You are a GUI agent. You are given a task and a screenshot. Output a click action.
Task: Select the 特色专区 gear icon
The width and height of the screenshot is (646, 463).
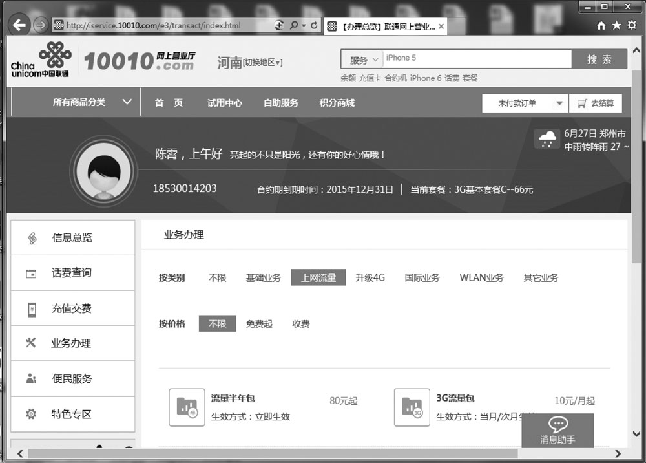click(x=31, y=415)
